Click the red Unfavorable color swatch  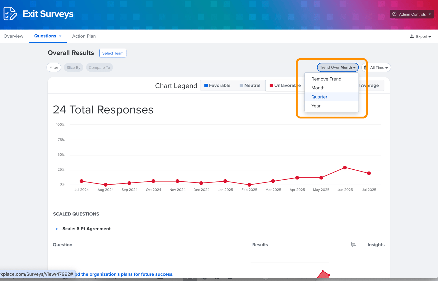pos(271,85)
